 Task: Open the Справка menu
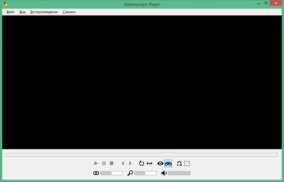pyautogui.click(x=69, y=12)
